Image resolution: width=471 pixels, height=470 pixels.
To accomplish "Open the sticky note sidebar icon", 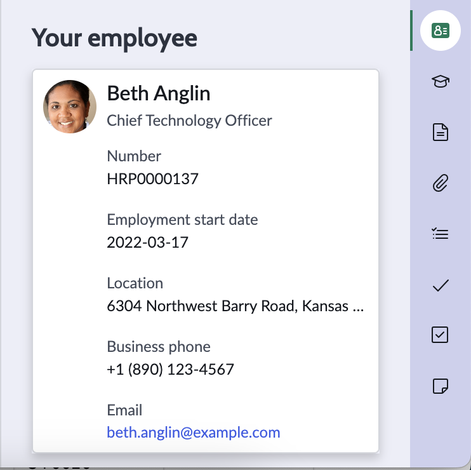I will point(441,386).
